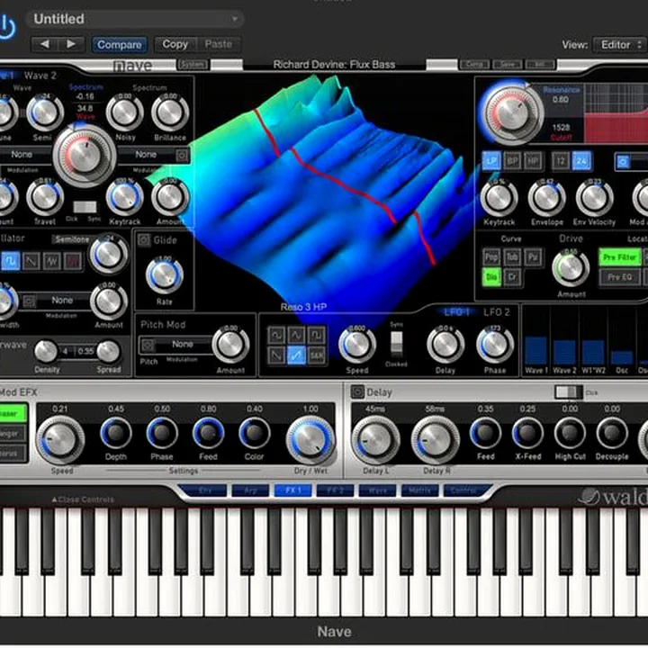The width and height of the screenshot is (648, 648).
Task: Open Pitch Mod source selector icon
Action: 148,345
